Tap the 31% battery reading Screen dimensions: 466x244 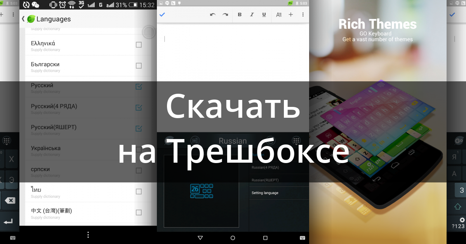click(x=121, y=5)
